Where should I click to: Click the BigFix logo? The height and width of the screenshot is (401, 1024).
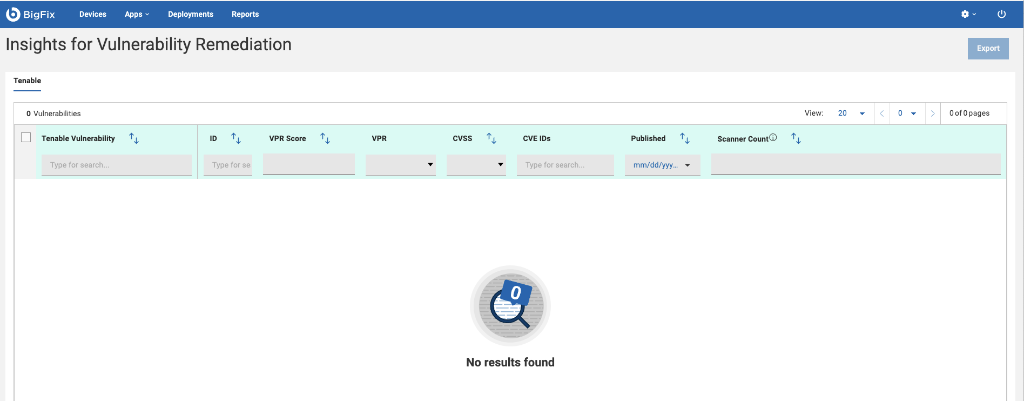coord(31,14)
